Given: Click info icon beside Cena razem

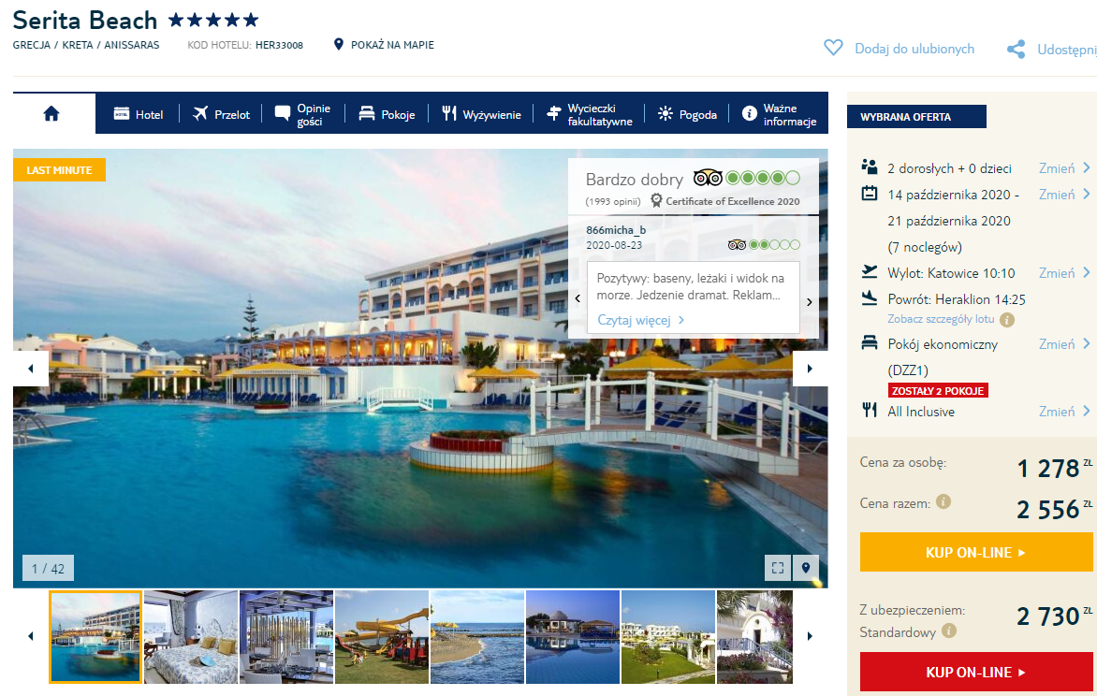Looking at the screenshot, I should pyautogui.click(x=943, y=502).
